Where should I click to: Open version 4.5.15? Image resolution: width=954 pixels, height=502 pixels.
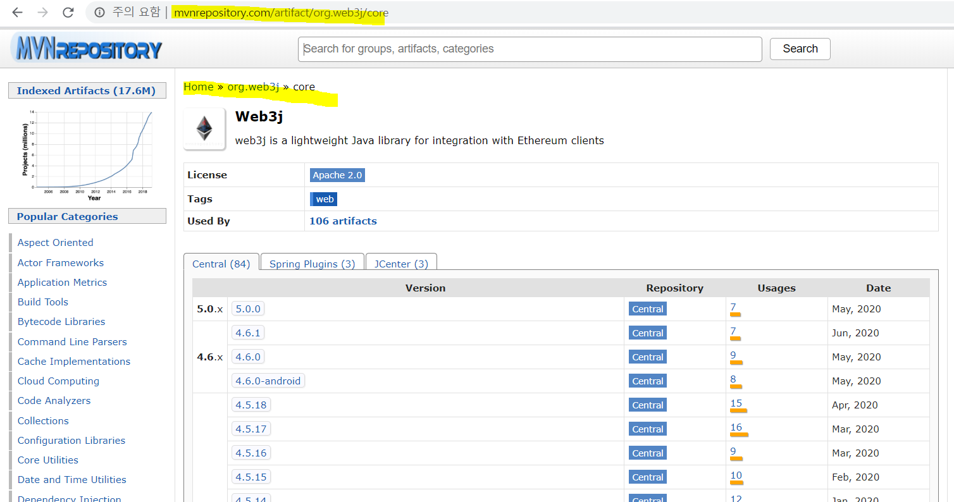[251, 477]
